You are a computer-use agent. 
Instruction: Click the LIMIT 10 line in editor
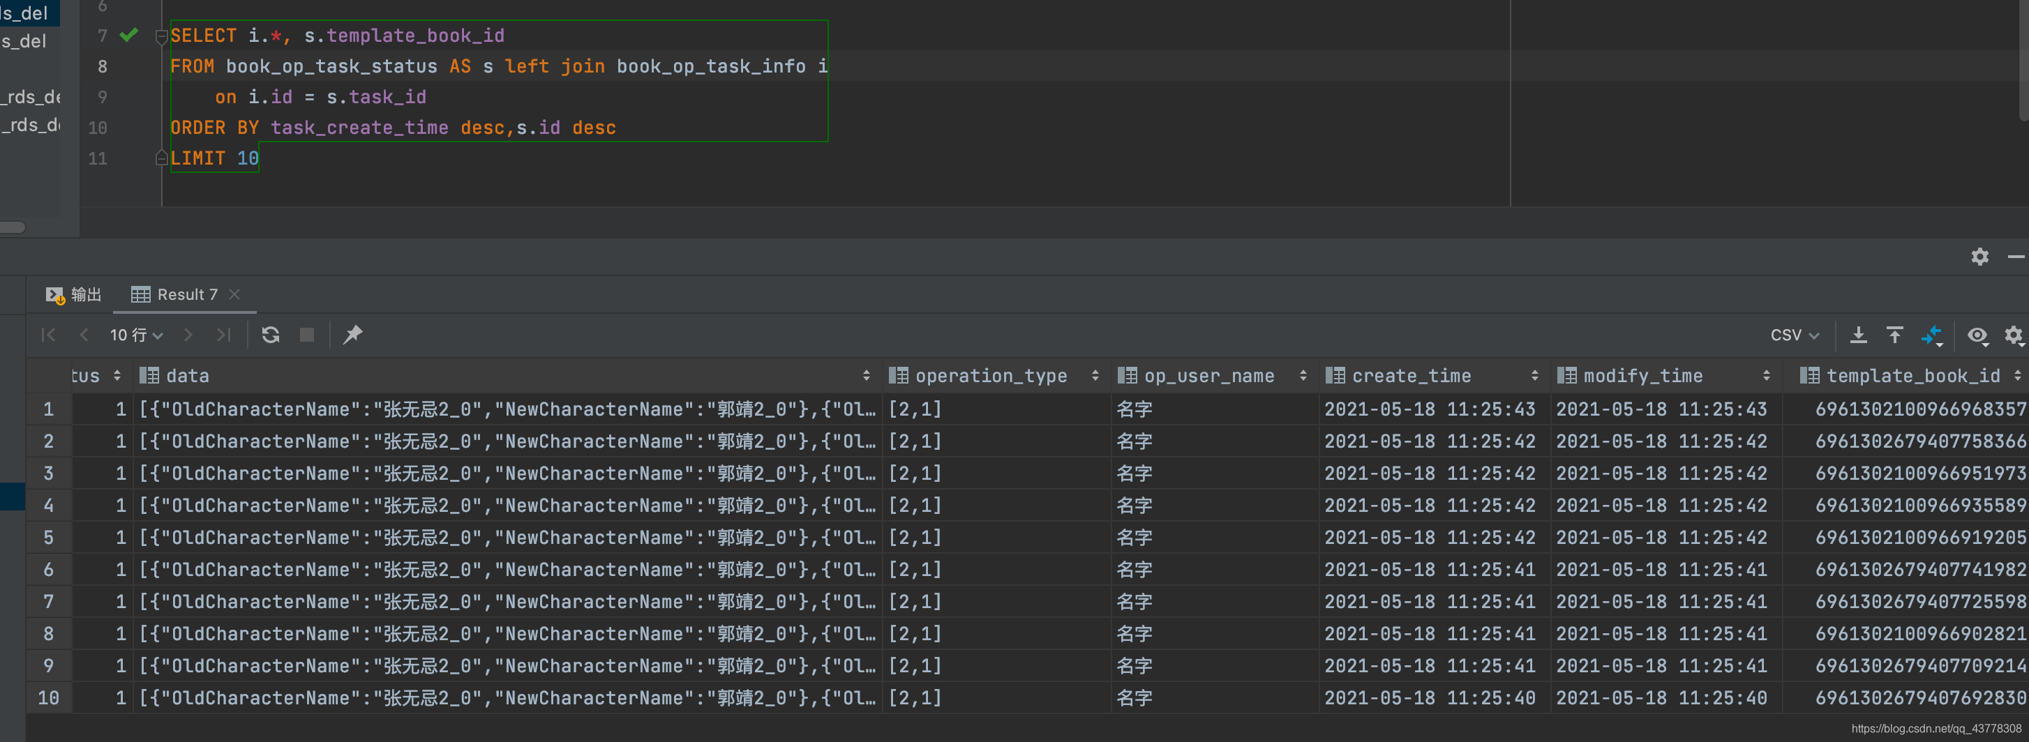tap(214, 158)
